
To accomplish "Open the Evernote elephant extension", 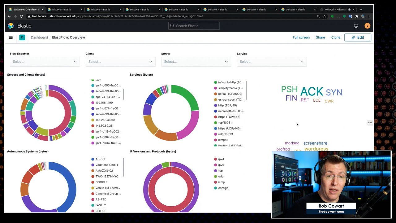I will [x=332, y=16].
